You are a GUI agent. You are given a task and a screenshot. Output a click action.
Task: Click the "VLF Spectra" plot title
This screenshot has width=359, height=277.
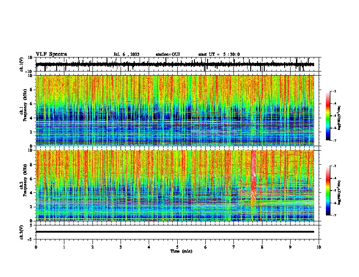pos(51,54)
